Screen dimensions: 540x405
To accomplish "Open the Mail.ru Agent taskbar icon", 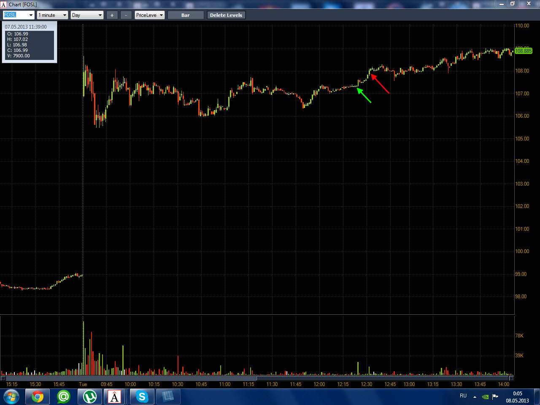I will (64, 397).
